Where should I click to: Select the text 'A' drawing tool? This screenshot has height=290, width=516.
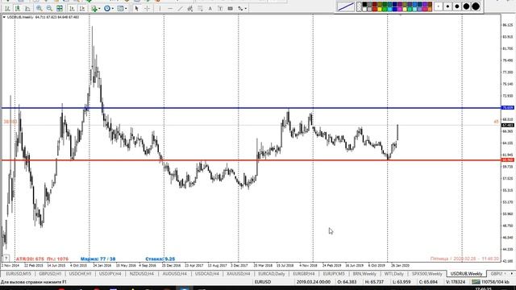click(210, 8)
